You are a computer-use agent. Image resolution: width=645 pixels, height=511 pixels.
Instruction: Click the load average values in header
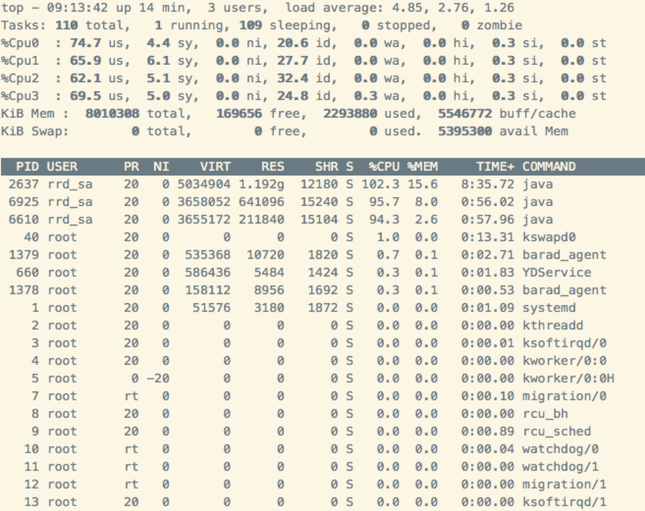(453, 8)
